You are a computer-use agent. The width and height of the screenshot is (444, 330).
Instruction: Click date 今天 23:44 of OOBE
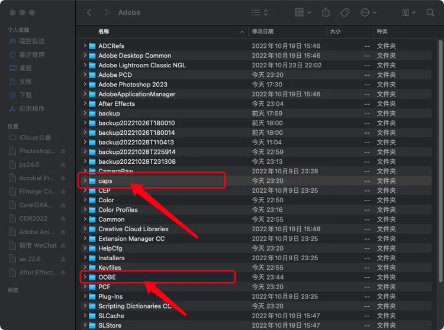(268, 277)
